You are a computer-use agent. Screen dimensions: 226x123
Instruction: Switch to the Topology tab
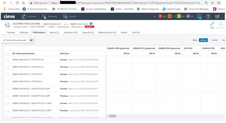(11, 33)
